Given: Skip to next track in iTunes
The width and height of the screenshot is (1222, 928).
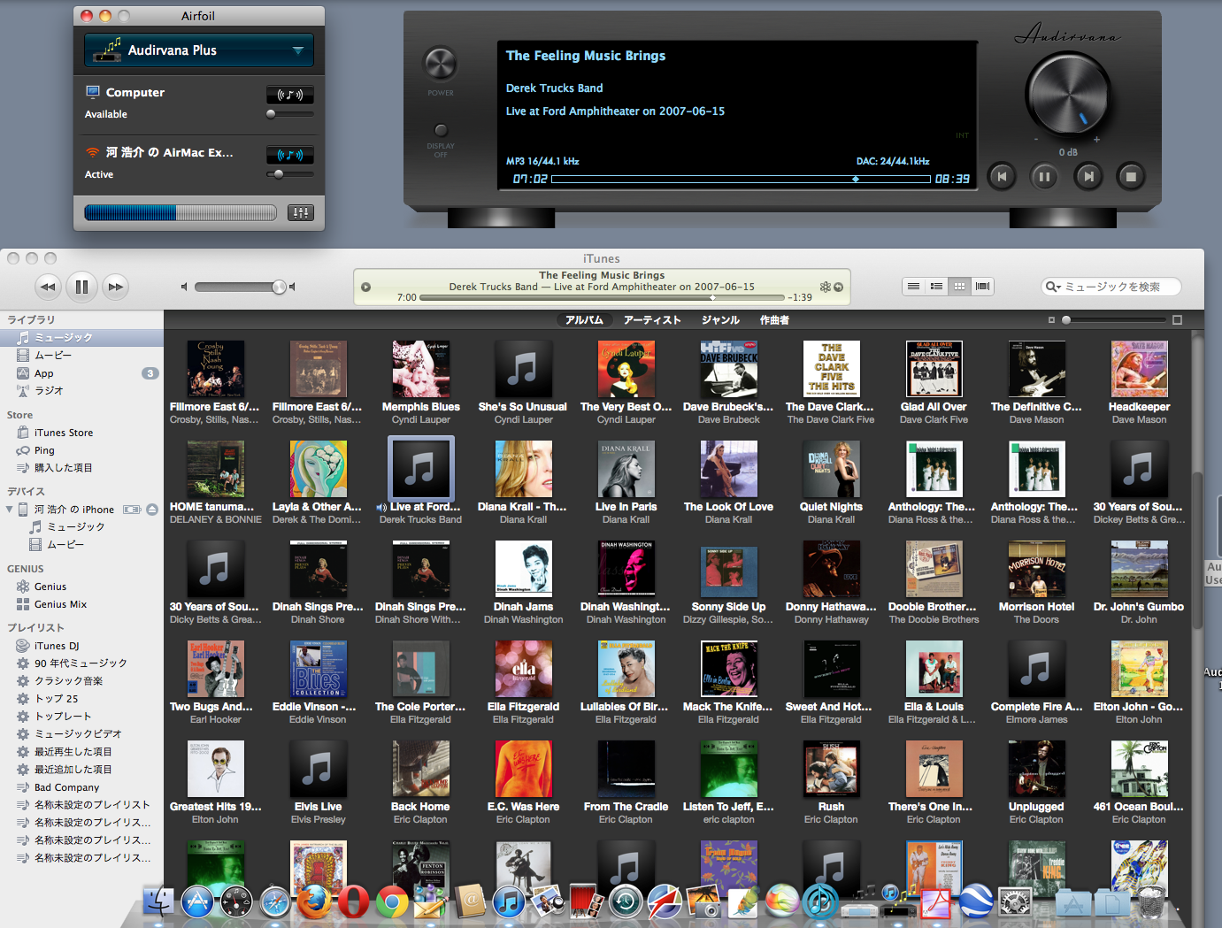Looking at the screenshot, I should click(x=115, y=287).
